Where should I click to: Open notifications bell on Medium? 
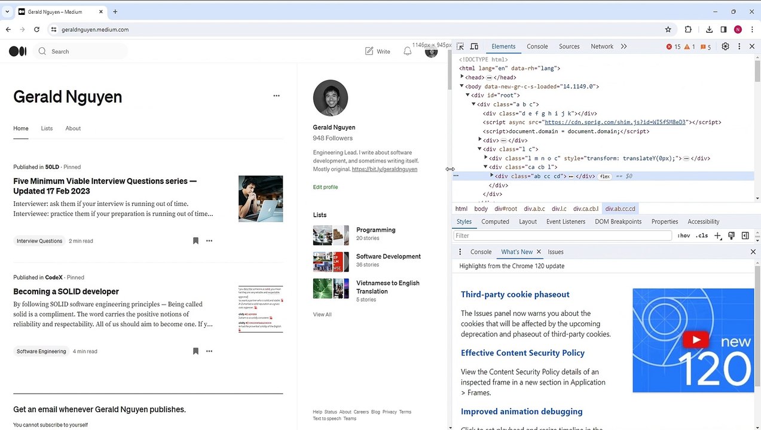(x=407, y=51)
